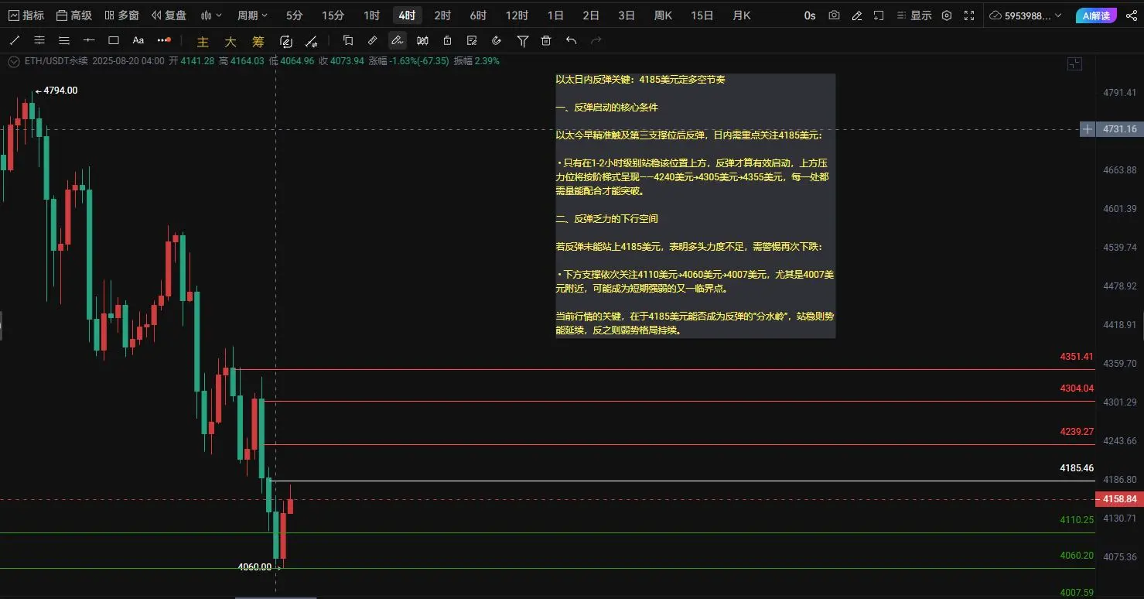Click the 大 indicator button
Viewport: 1144px width, 599px height.
tap(231, 42)
